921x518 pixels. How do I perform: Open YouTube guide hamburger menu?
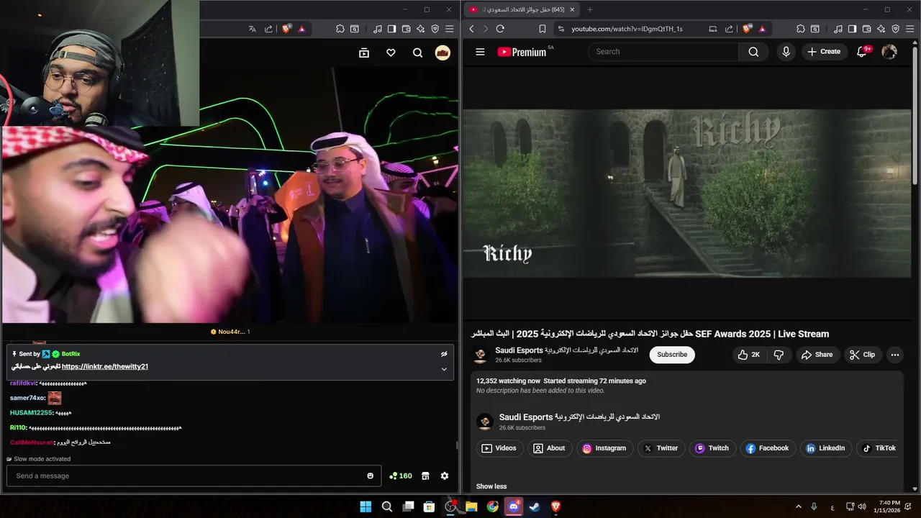[480, 52]
